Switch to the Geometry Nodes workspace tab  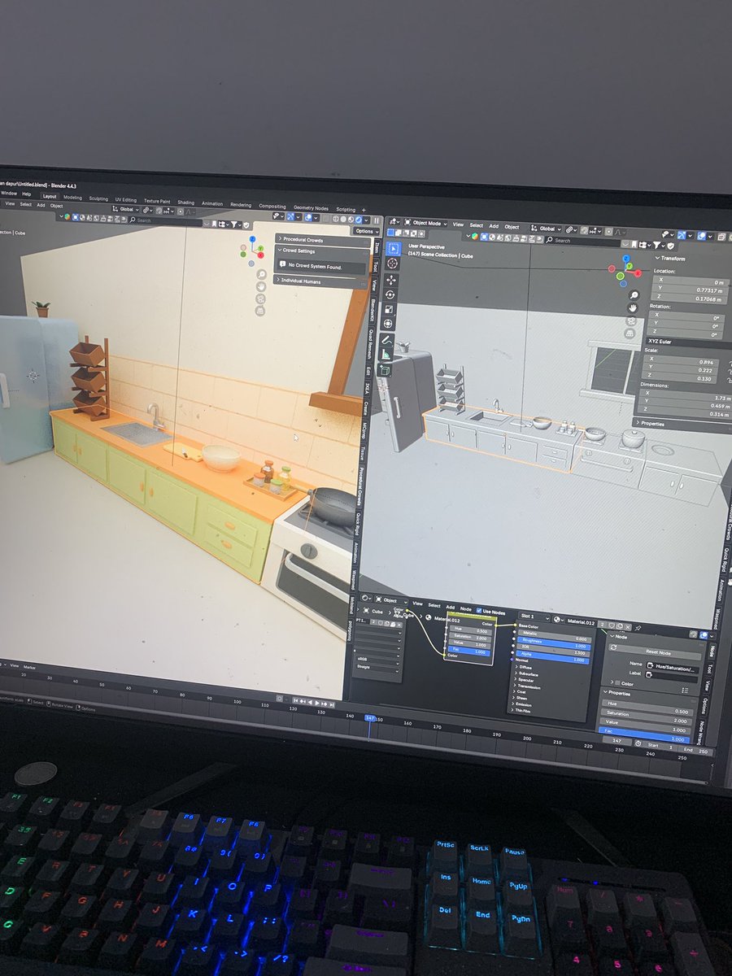coord(311,207)
